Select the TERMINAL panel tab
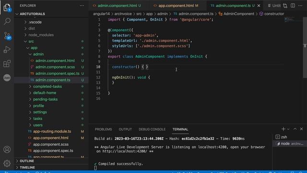307x173 pixels. pos(180,129)
